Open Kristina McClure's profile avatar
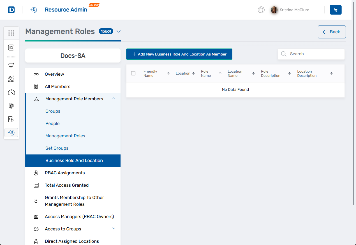The image size is (356, 245). click(274, 10)
